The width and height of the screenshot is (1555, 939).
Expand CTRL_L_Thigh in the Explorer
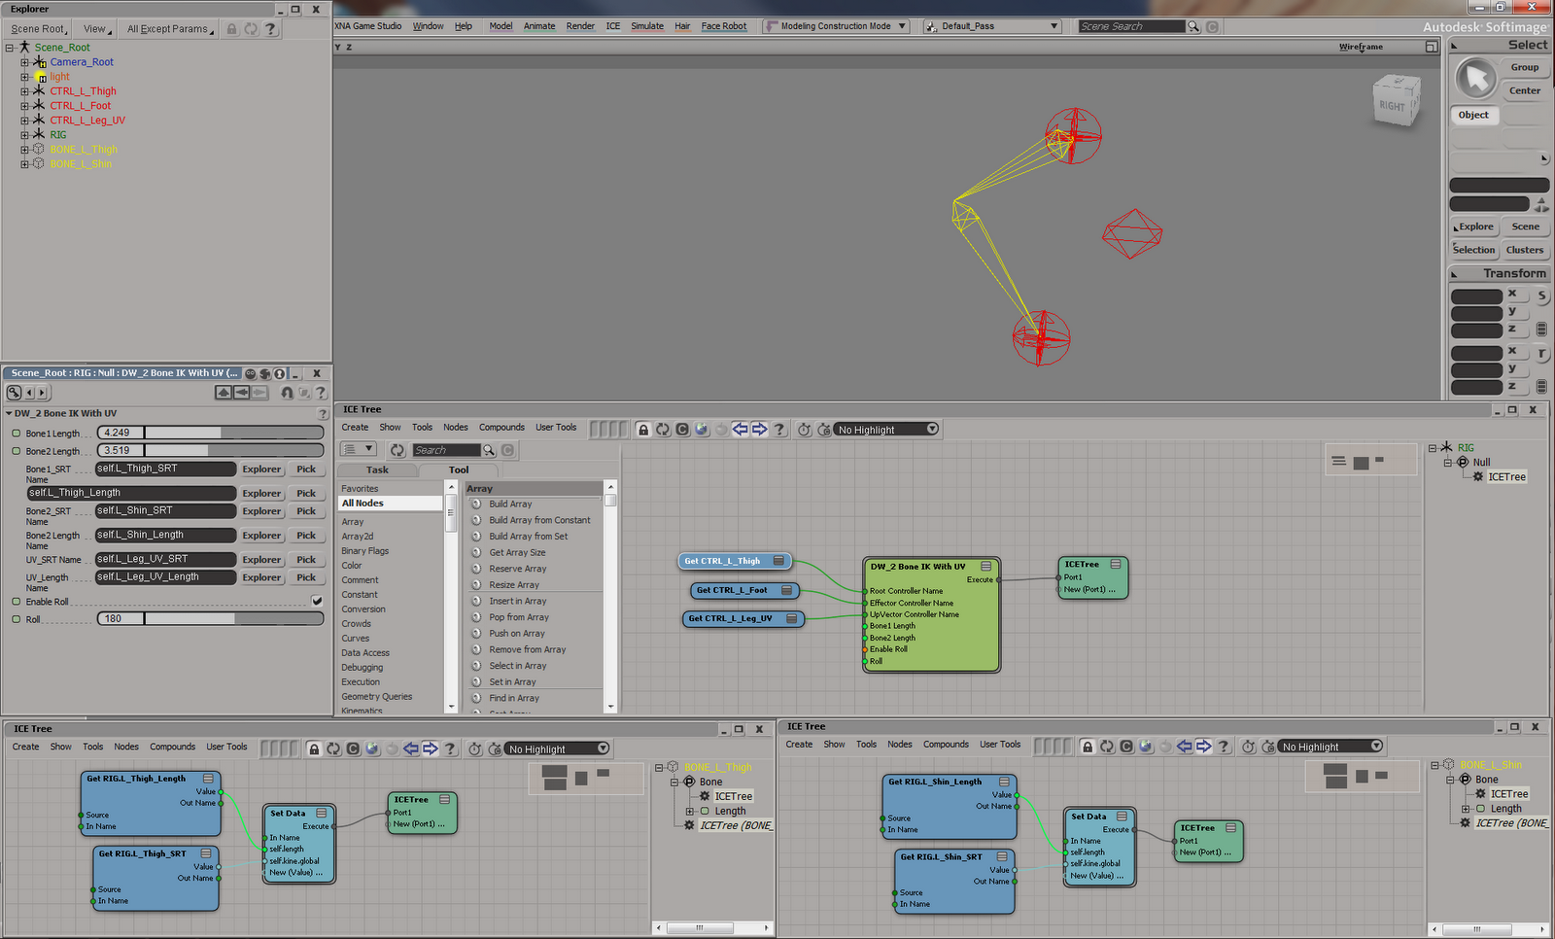25,91
